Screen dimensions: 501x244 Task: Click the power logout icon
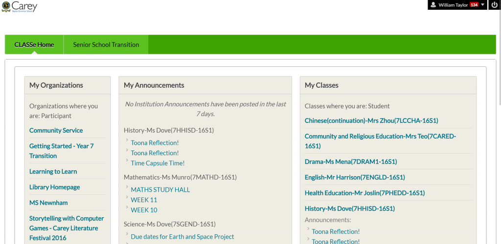[x=495, y=5]
